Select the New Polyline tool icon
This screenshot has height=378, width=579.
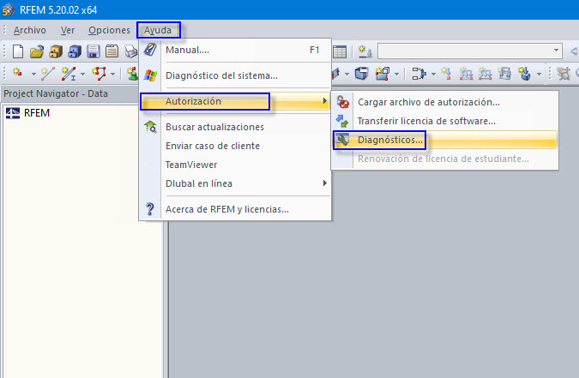[x=99, y=74]
